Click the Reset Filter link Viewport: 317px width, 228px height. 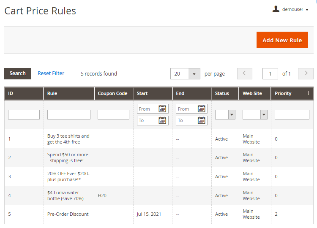coord(51,73)
